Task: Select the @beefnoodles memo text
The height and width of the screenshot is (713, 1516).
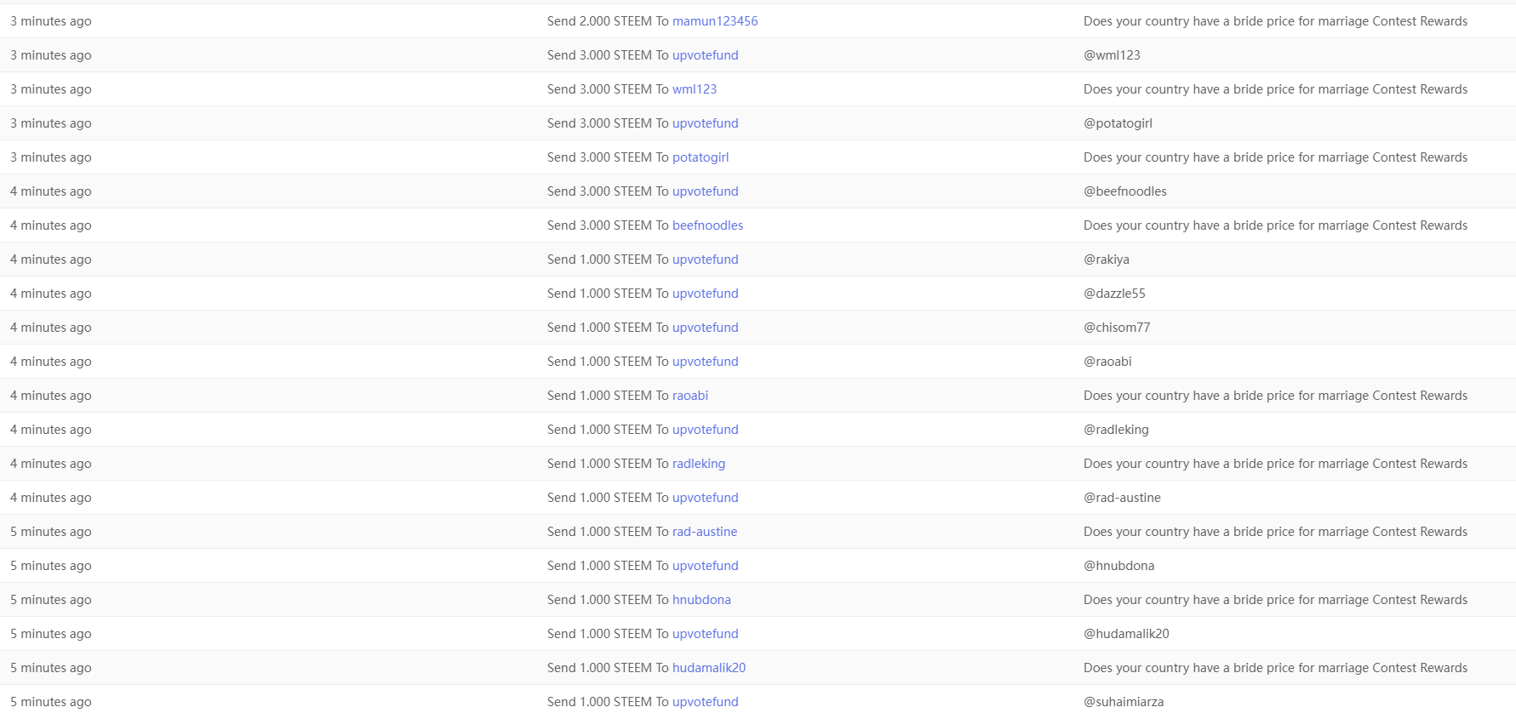Action: tap(1125, 191)
